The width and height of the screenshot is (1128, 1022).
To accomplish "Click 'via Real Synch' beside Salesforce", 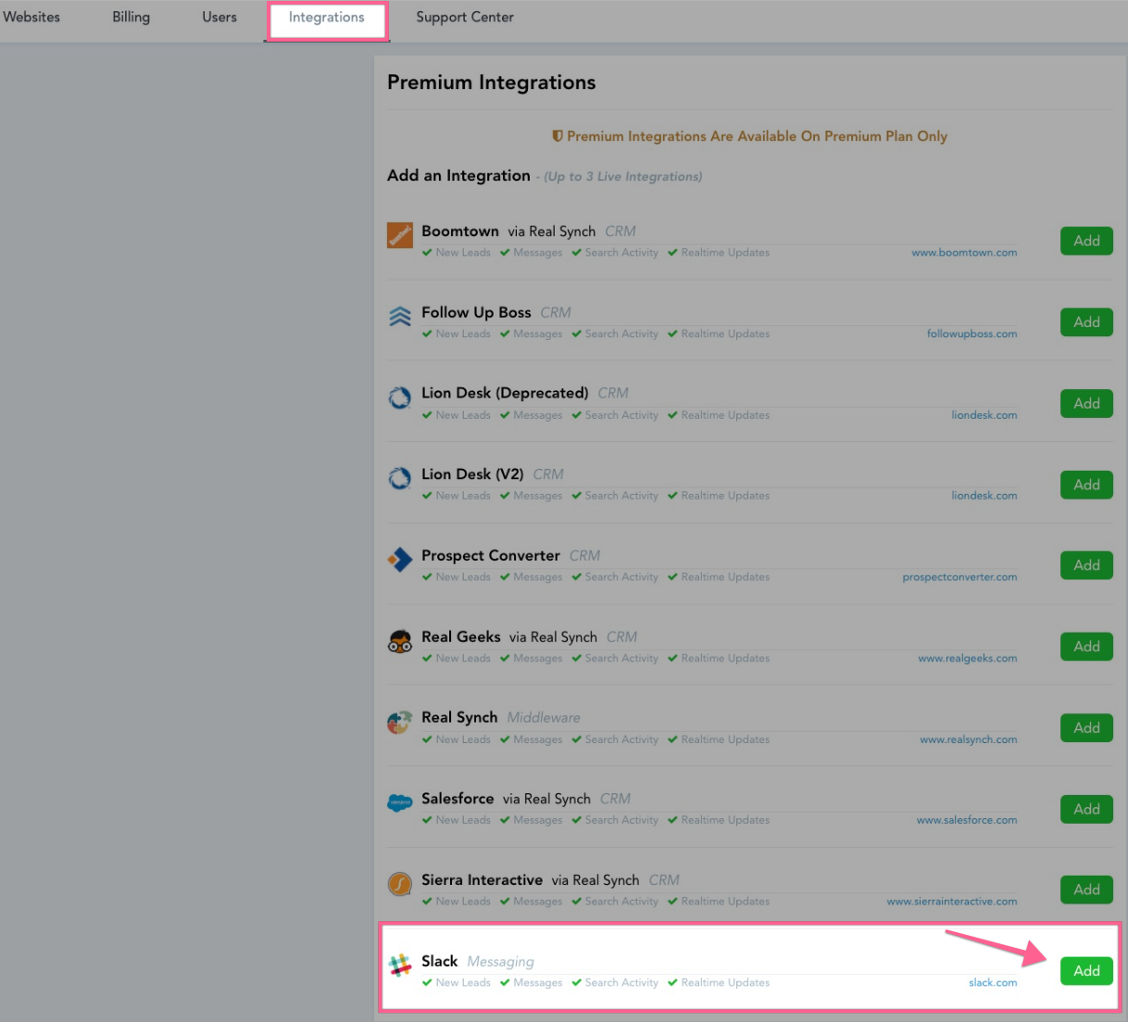I will click(x=546, y=800).
